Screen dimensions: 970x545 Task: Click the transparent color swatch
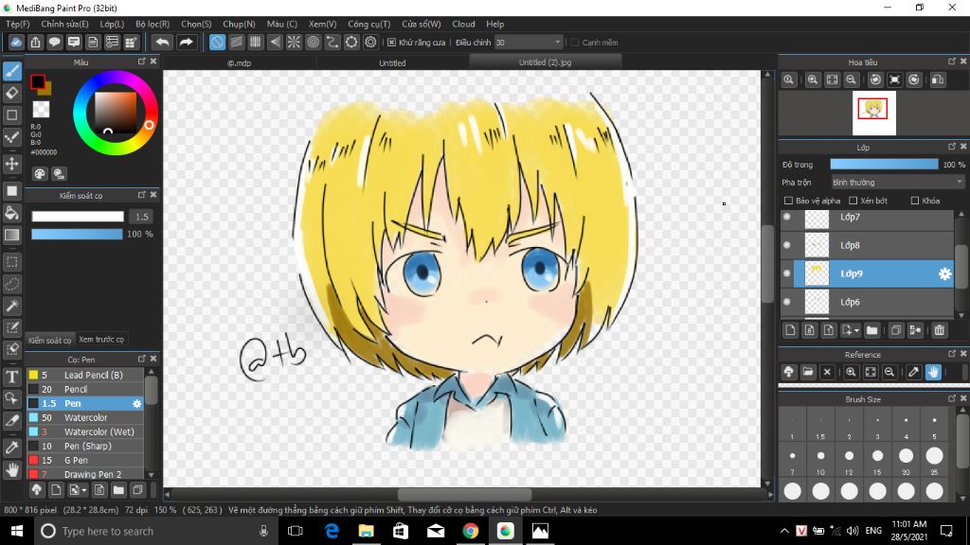click(x=42, y=110)
